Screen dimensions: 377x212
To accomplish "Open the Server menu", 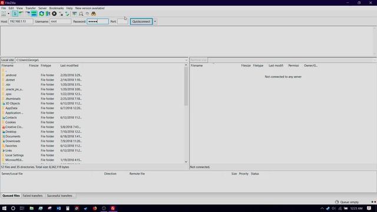I will coord(42,8).
